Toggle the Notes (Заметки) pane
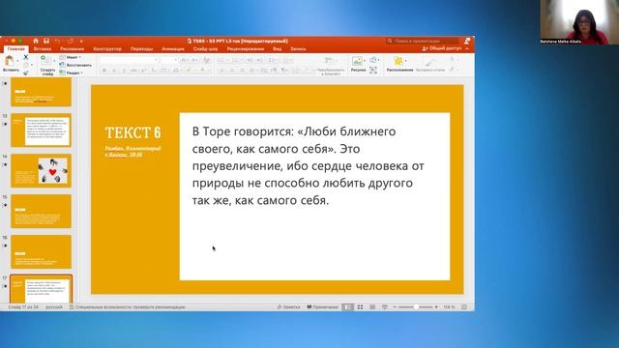 288,306
